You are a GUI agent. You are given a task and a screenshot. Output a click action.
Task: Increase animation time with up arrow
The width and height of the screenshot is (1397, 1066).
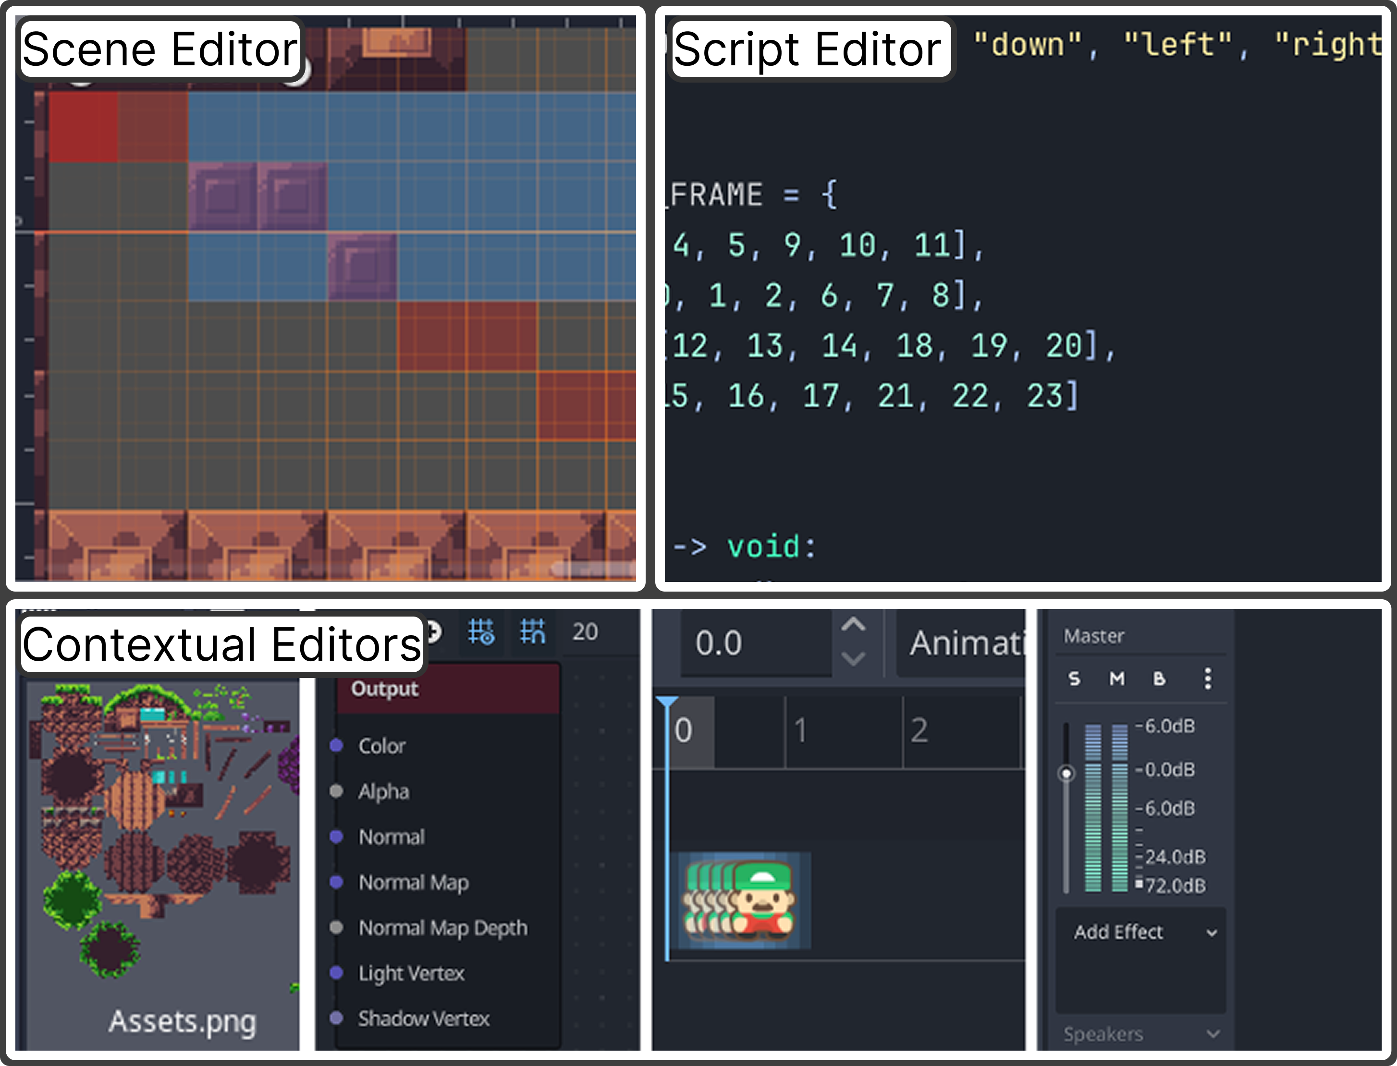pos(853,625)
